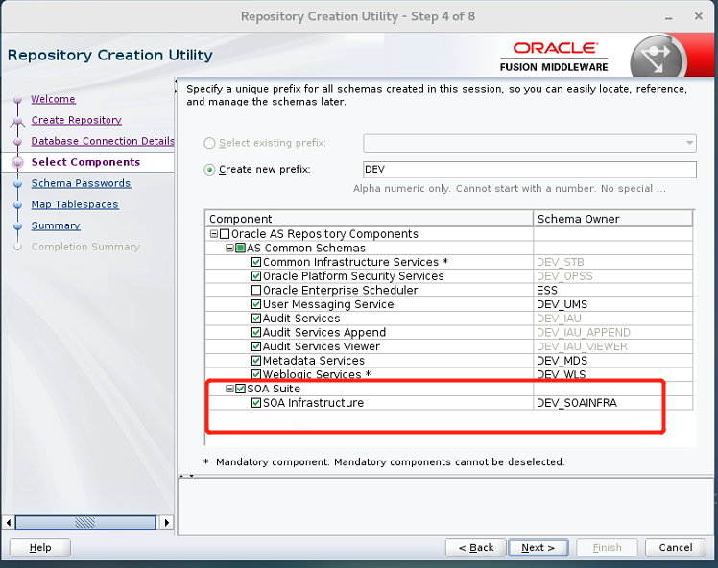The height and width of the screenshot is (568, 718).
Task: Click the ESS schema owner cell
Action: pyautogui.click(x=612, y=290)
